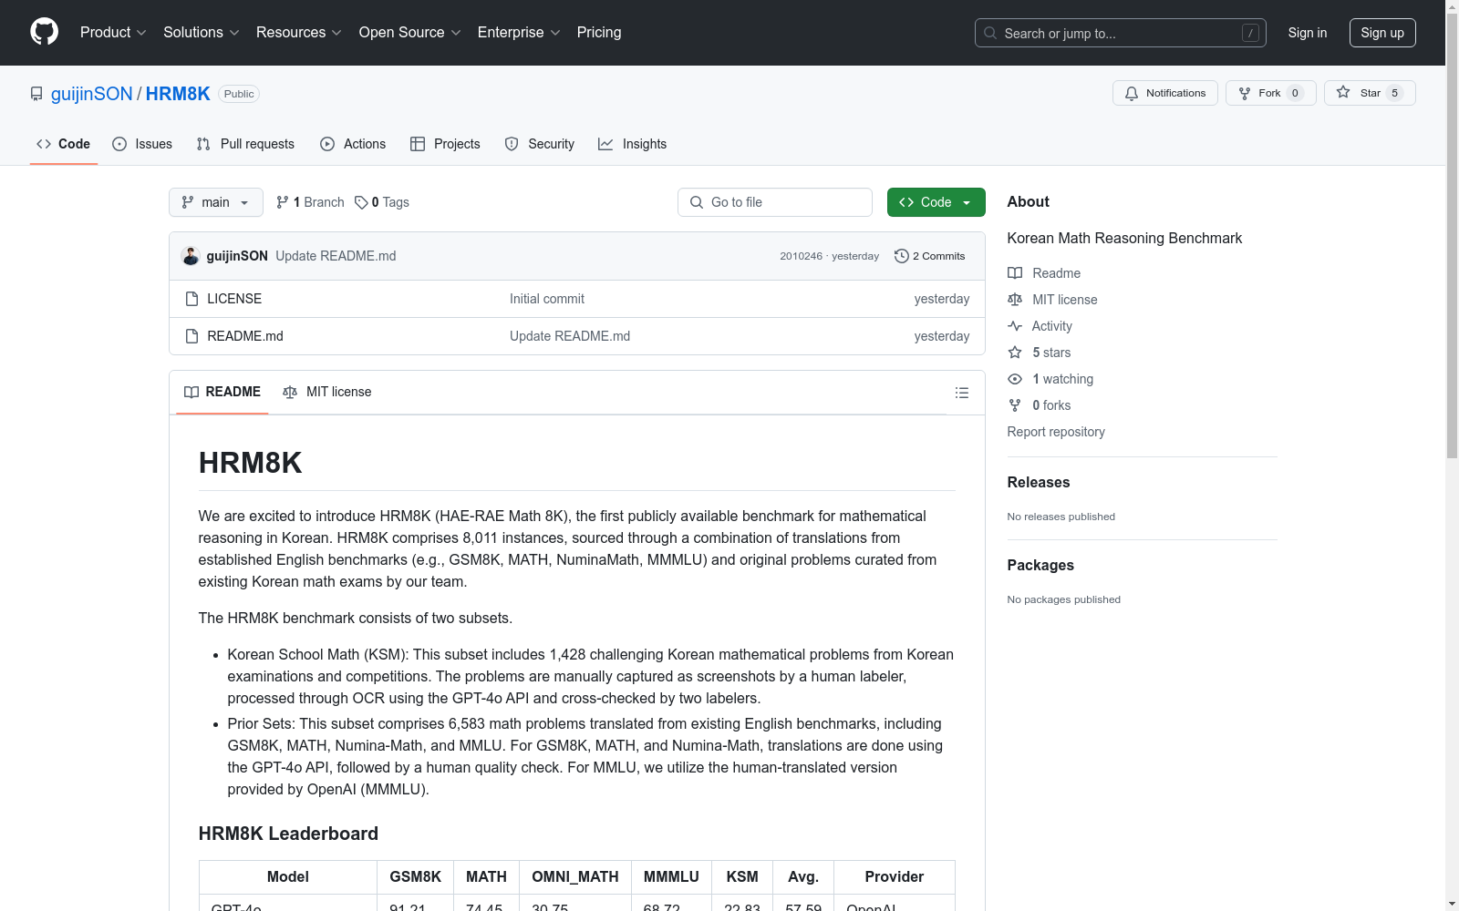
Task: Click the magnifier icon in the search bar
Action: 990,33
